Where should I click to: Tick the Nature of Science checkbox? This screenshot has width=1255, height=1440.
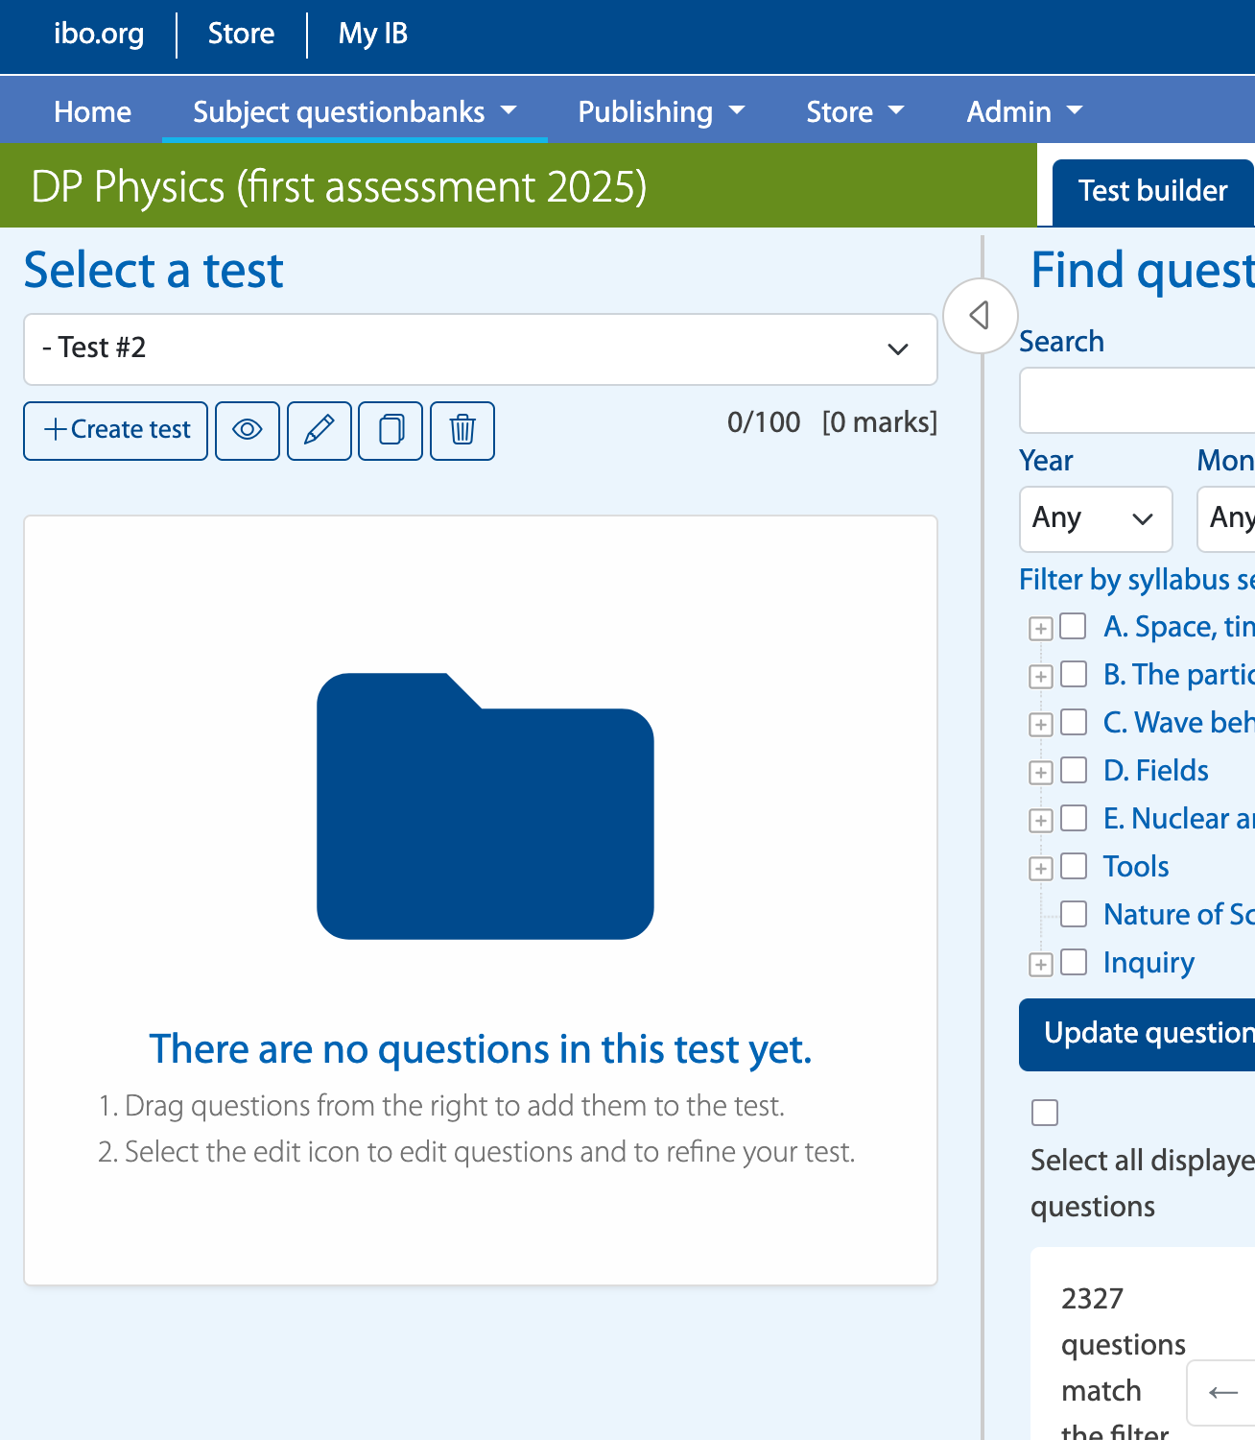[x=1074, y=914]
